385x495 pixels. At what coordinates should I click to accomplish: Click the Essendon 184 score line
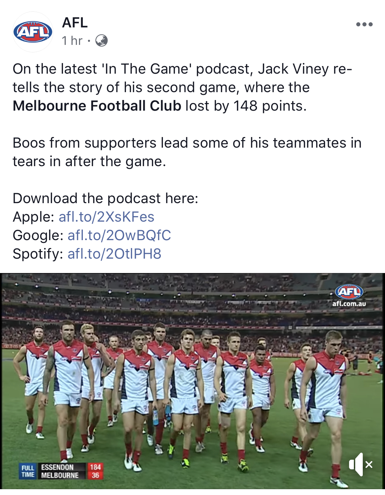[x=71, y=467]
